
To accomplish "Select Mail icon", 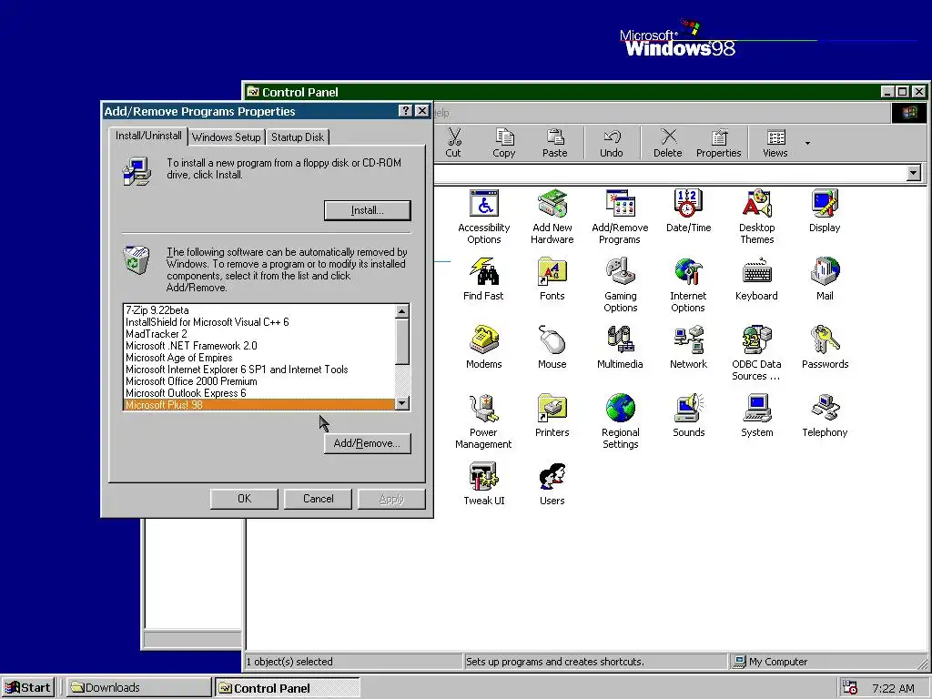I will (x=825, y=279).
